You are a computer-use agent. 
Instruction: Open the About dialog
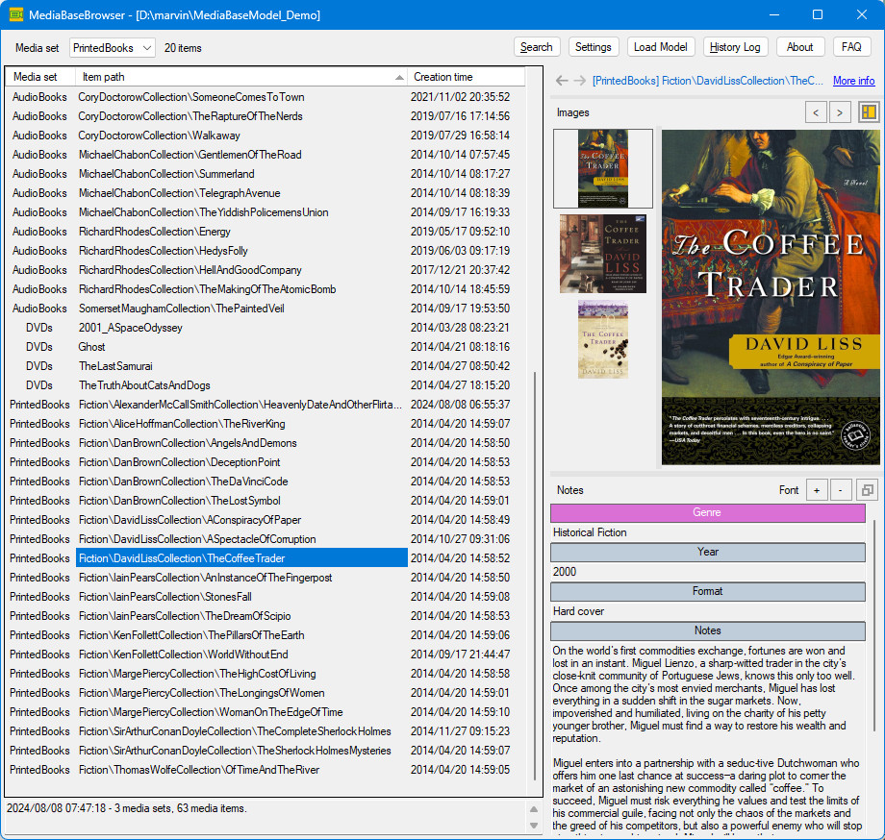[799, 47]
